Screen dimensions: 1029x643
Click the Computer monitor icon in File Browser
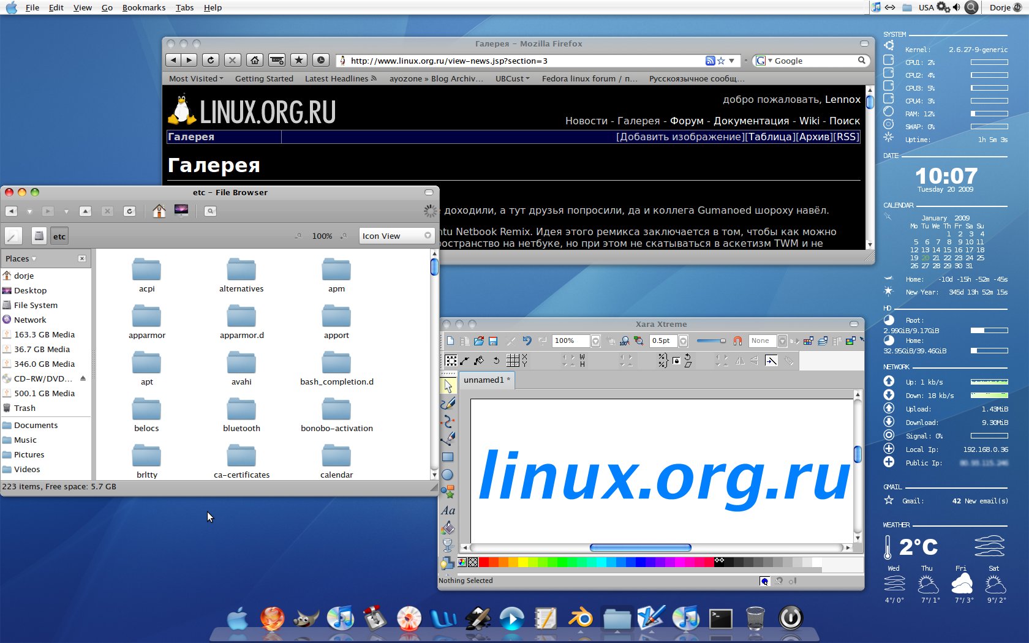[181, 211]
